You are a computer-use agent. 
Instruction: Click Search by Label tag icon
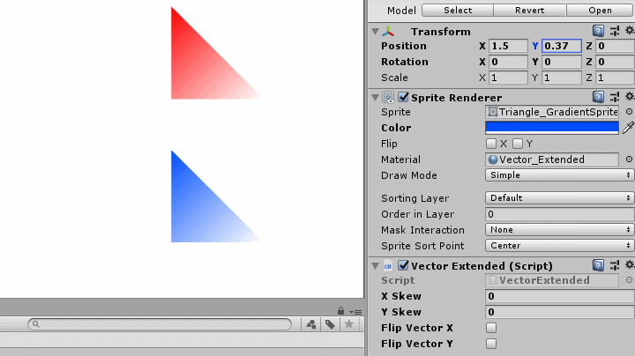[330, 324]
